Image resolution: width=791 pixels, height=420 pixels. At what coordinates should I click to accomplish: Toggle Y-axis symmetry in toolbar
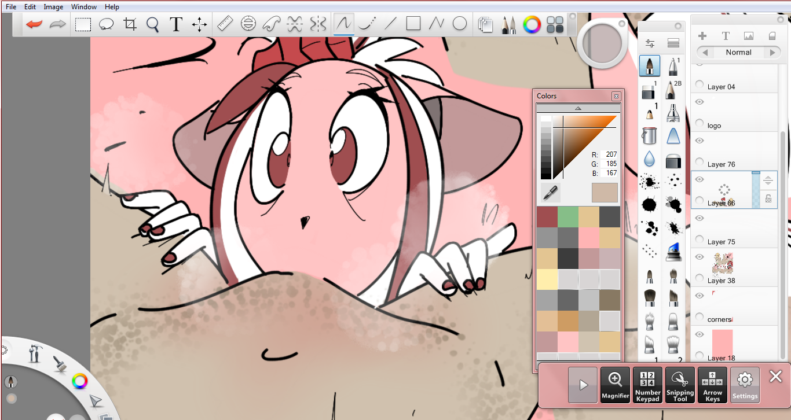[318, 24]
